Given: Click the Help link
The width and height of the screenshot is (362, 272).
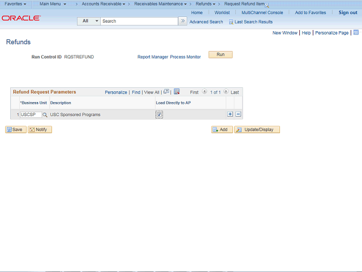Looking at the screenshot, I should 306,33.
